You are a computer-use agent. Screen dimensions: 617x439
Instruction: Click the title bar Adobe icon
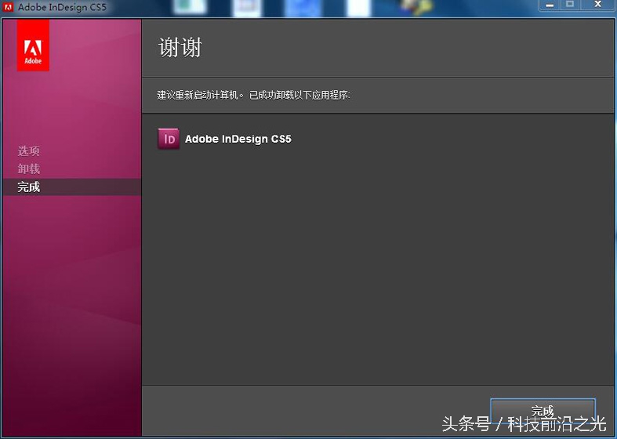point(8,7)
